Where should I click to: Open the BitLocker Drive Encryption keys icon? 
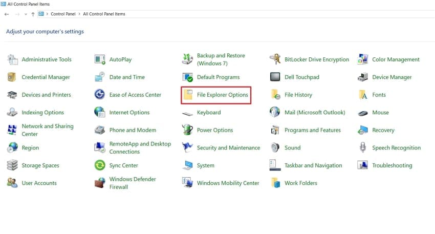coord(275,59)
